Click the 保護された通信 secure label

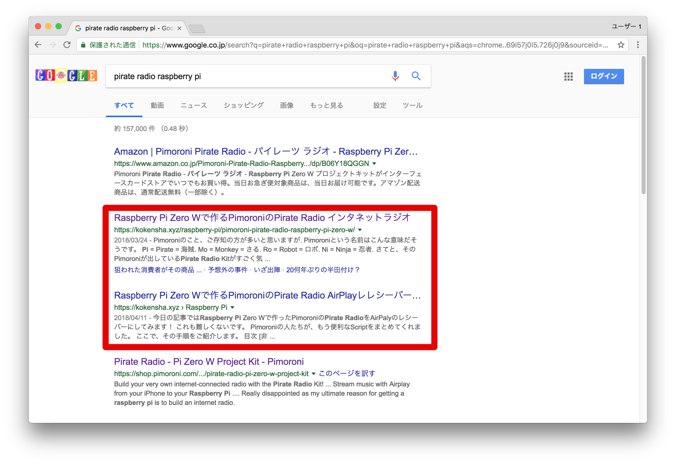click(113, 45)
